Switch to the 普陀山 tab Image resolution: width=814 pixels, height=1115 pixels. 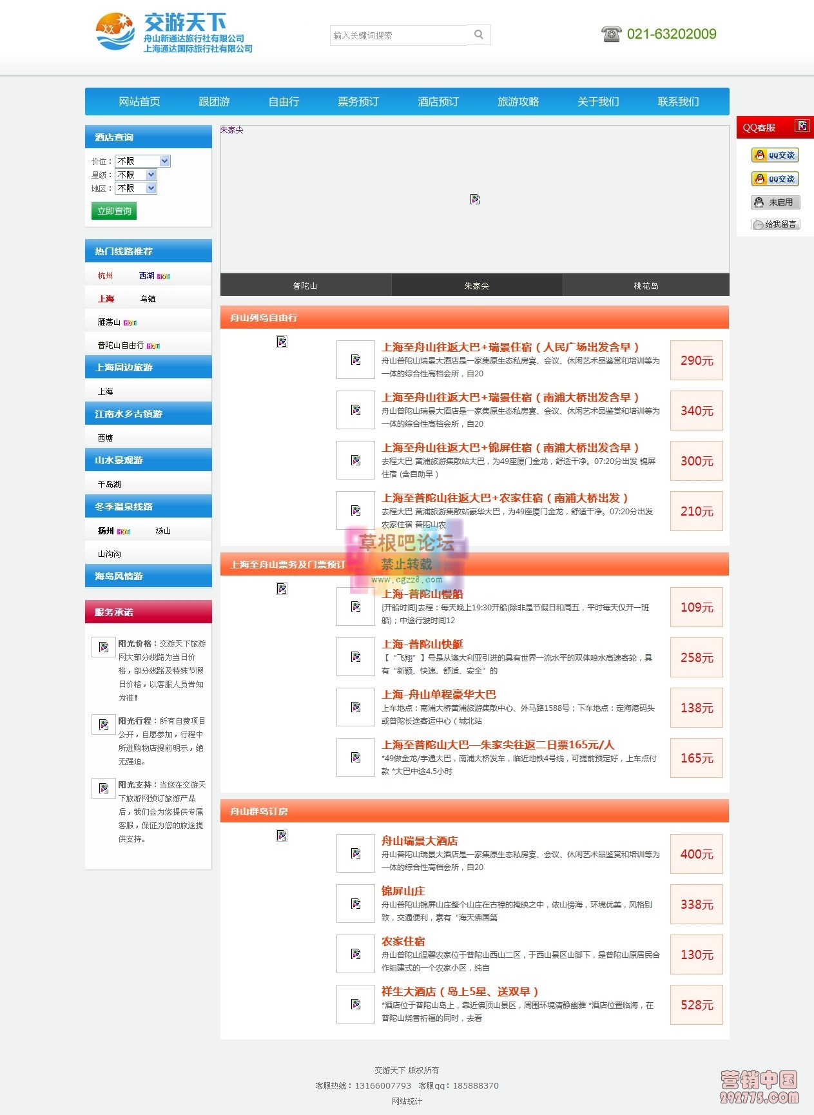pyautogui.click(x=305, y=286)
